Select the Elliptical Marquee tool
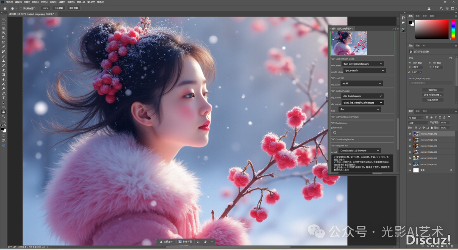458x250 pixels. (x=3, y=24)
